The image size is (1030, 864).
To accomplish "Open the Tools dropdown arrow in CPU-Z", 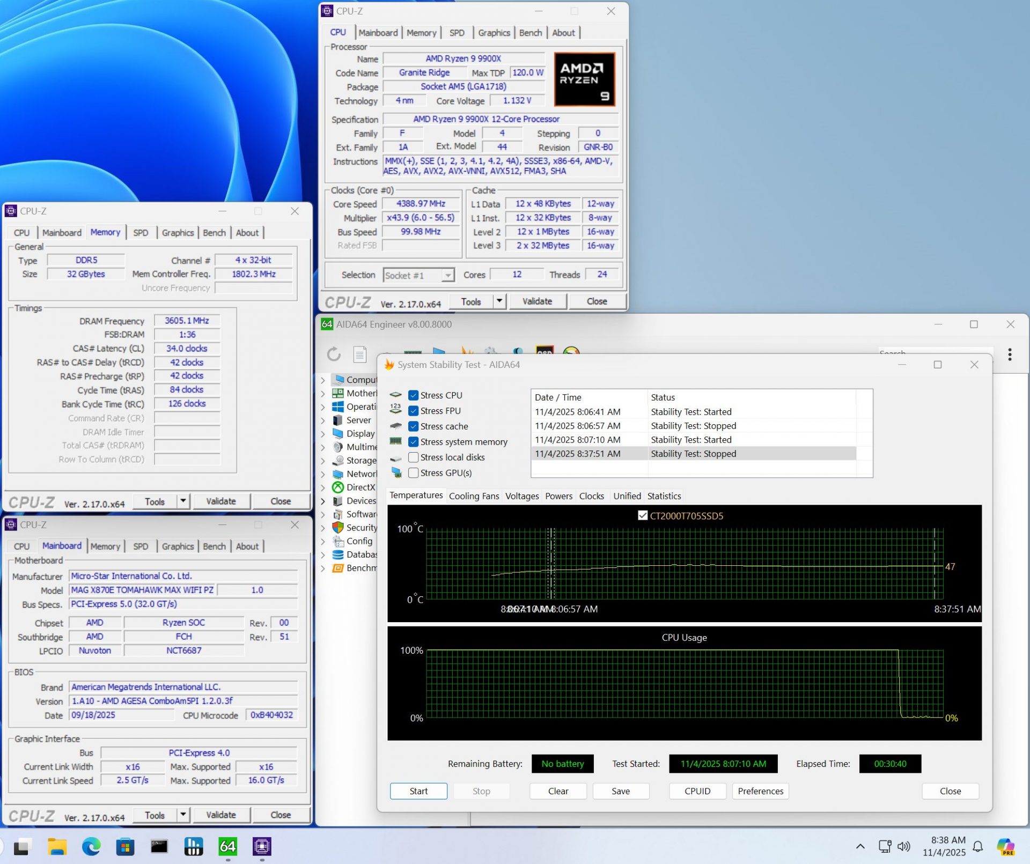I will [499, 301].
